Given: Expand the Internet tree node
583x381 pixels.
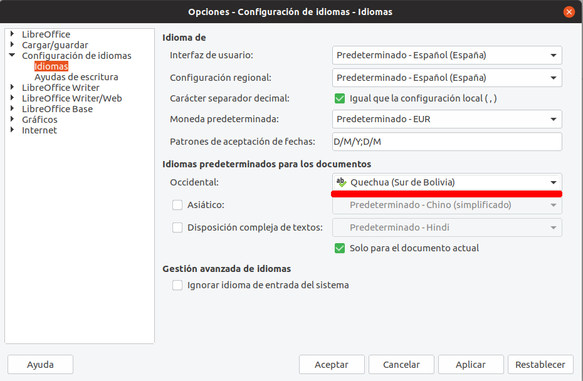Looking at the screenshot, I should [13, 130].
